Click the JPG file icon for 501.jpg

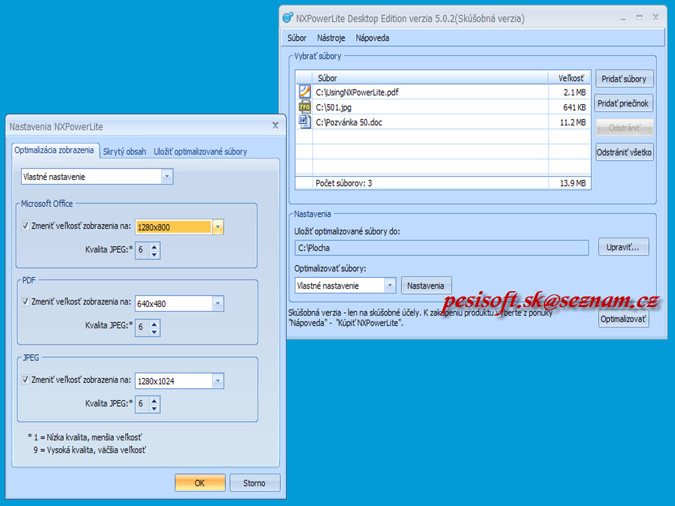[305, 107]
